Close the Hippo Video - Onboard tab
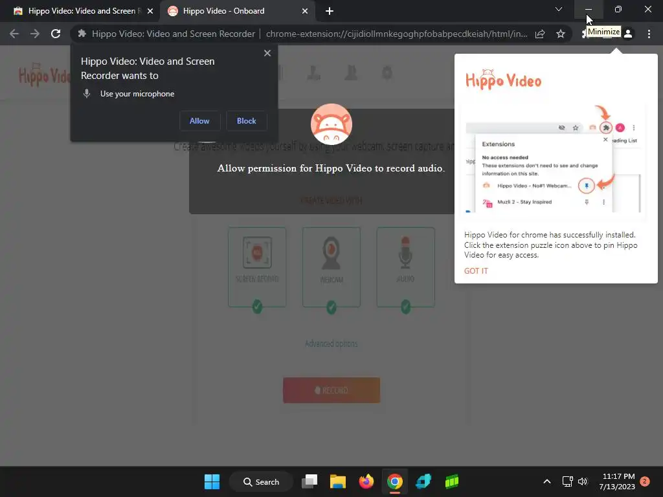This screenshot has width=663, height=497. (305, 11)
